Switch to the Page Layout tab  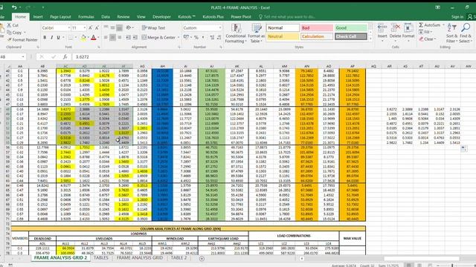[60, 17]
